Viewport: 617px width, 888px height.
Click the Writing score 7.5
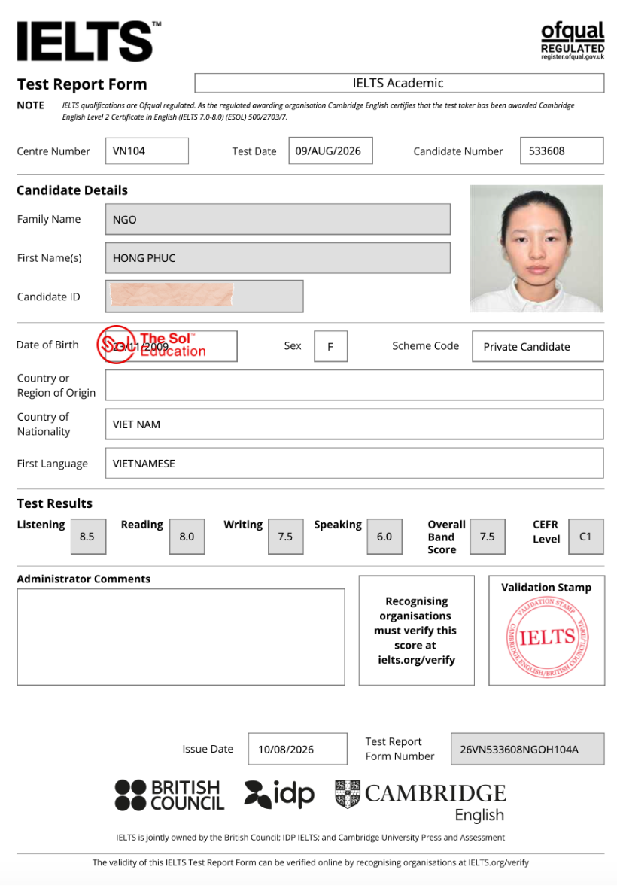point(286,537)
